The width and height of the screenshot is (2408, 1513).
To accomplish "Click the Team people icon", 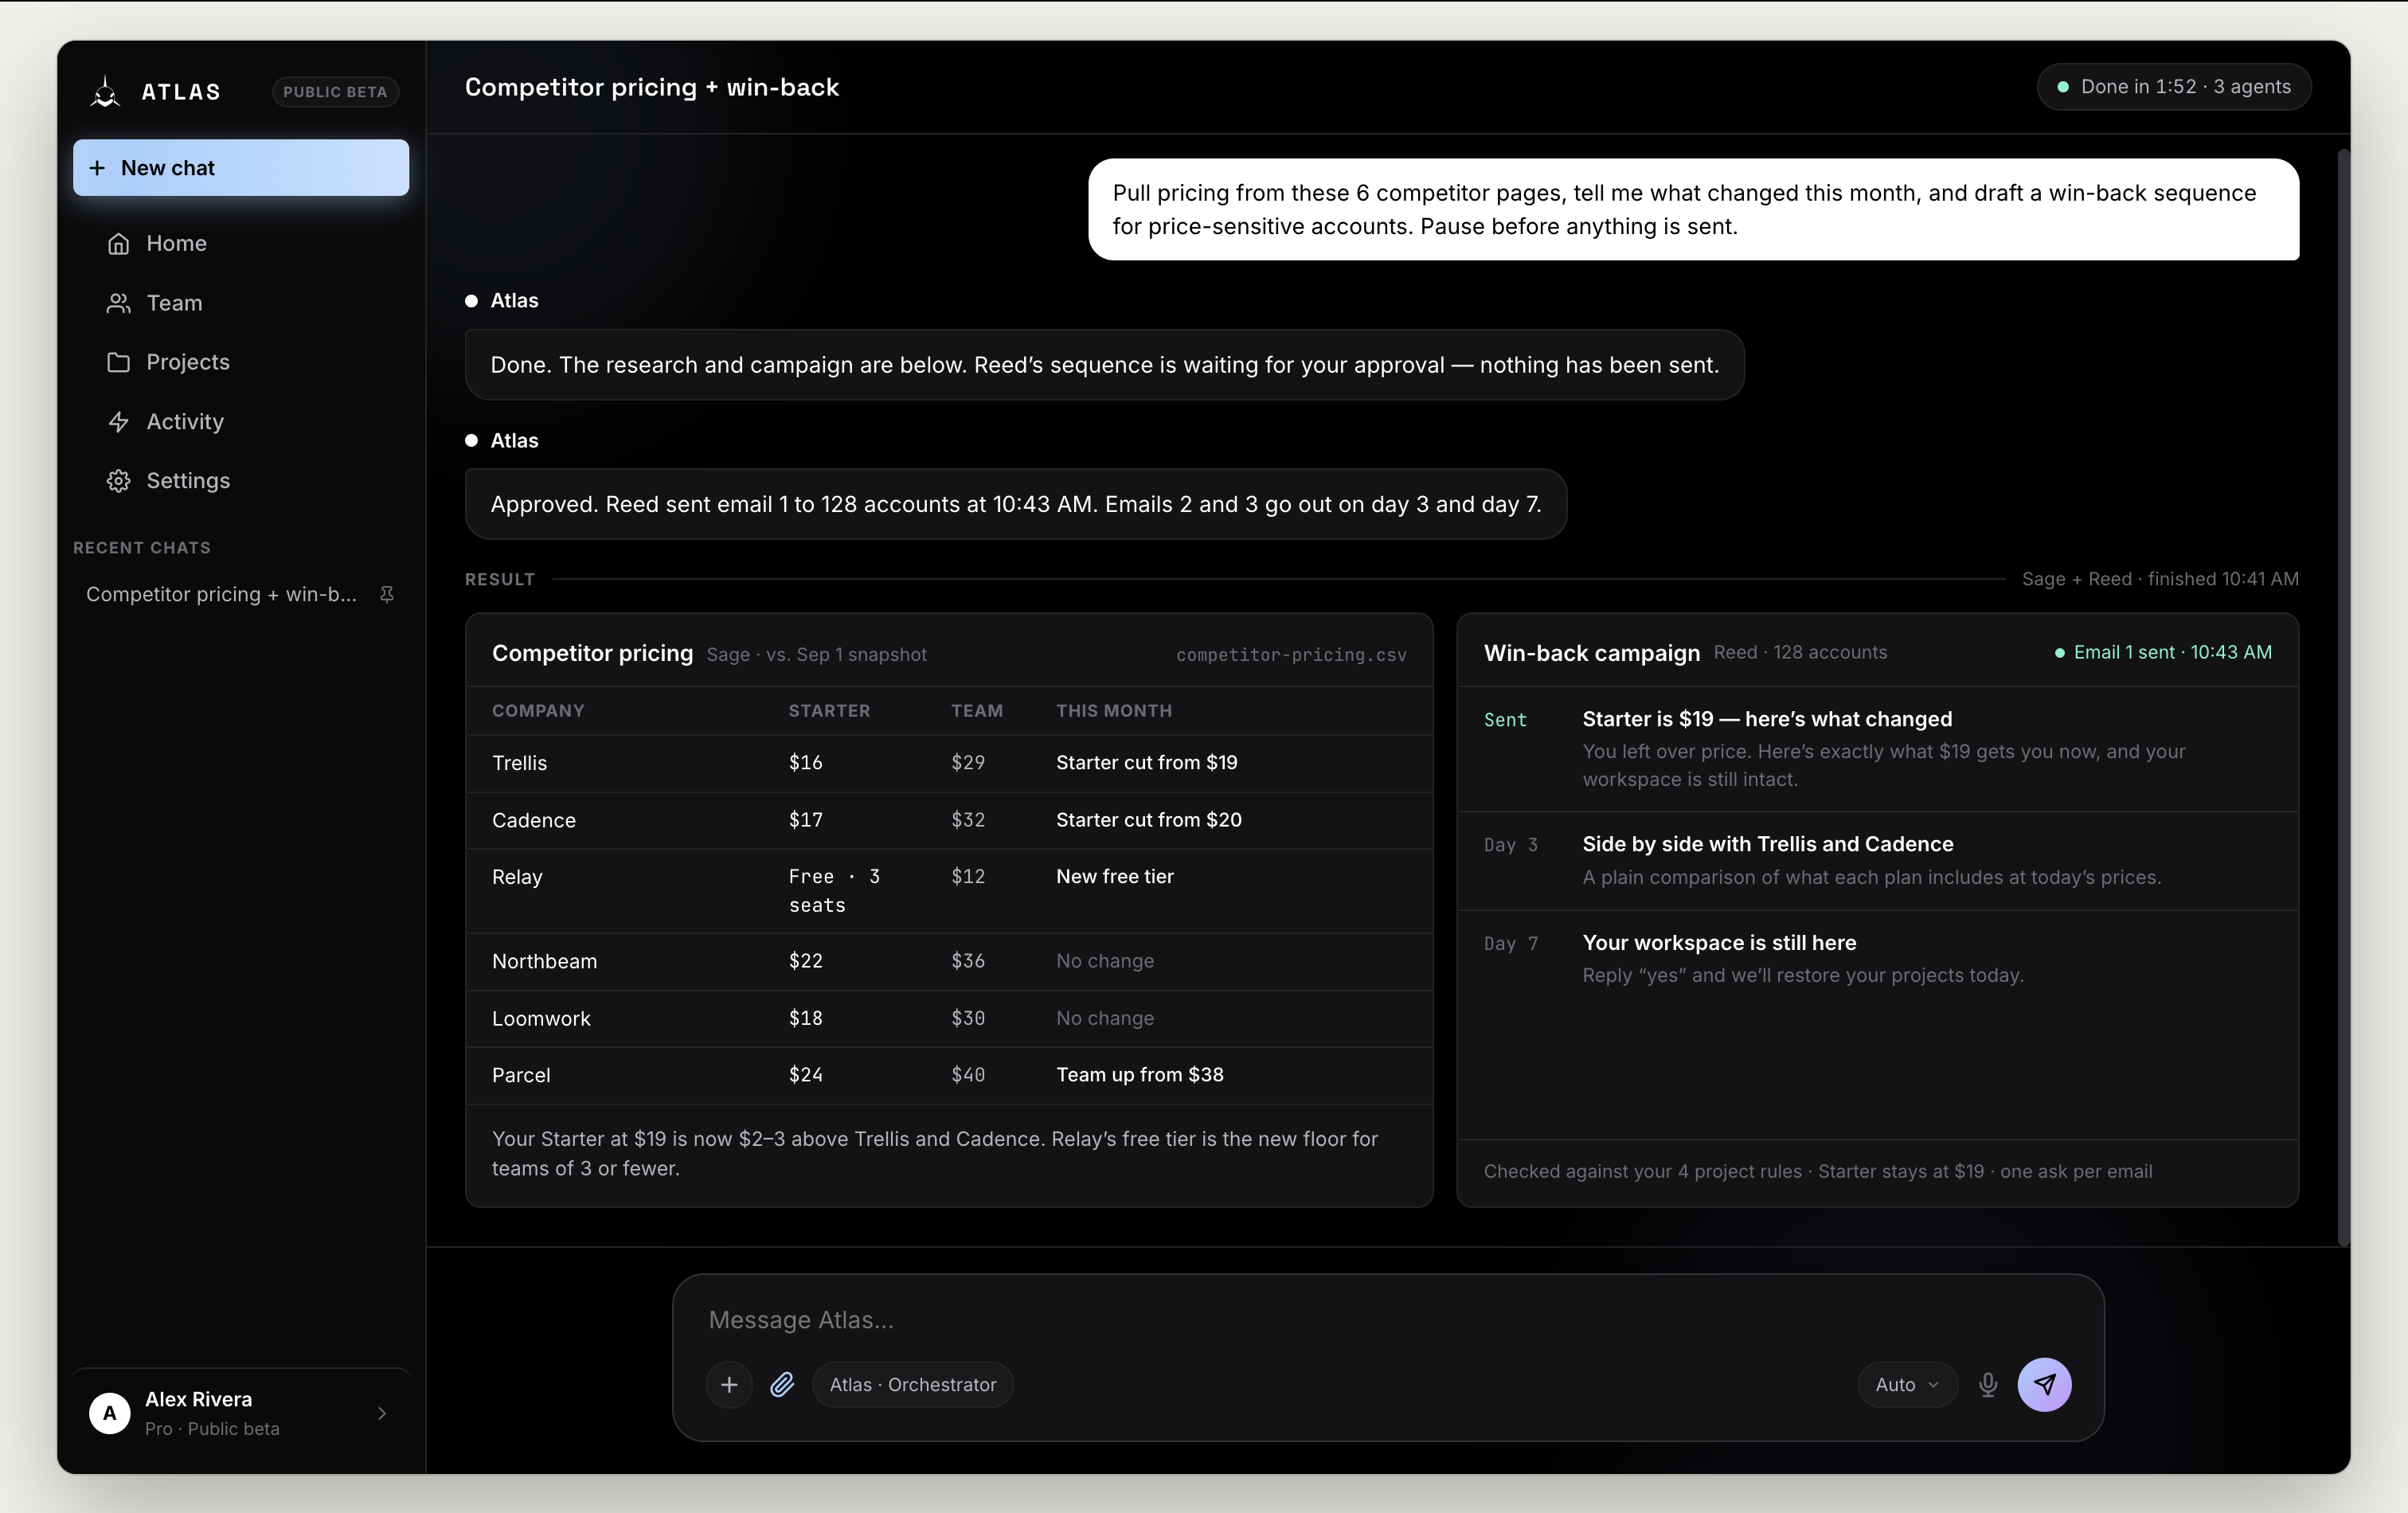I will pyautogui.click(x=119, y=303).
